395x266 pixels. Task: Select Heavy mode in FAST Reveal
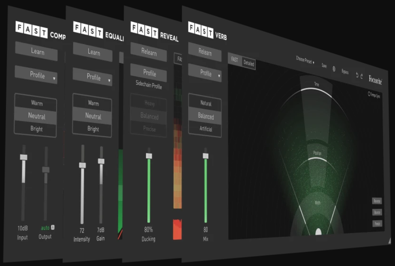(149, 103)
